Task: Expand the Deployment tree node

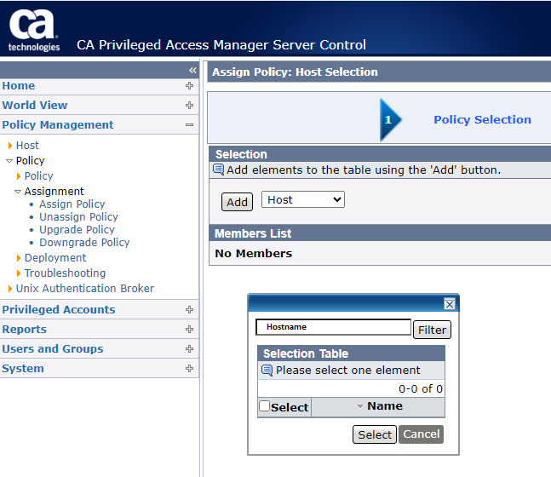Action: tap(19, 258)
